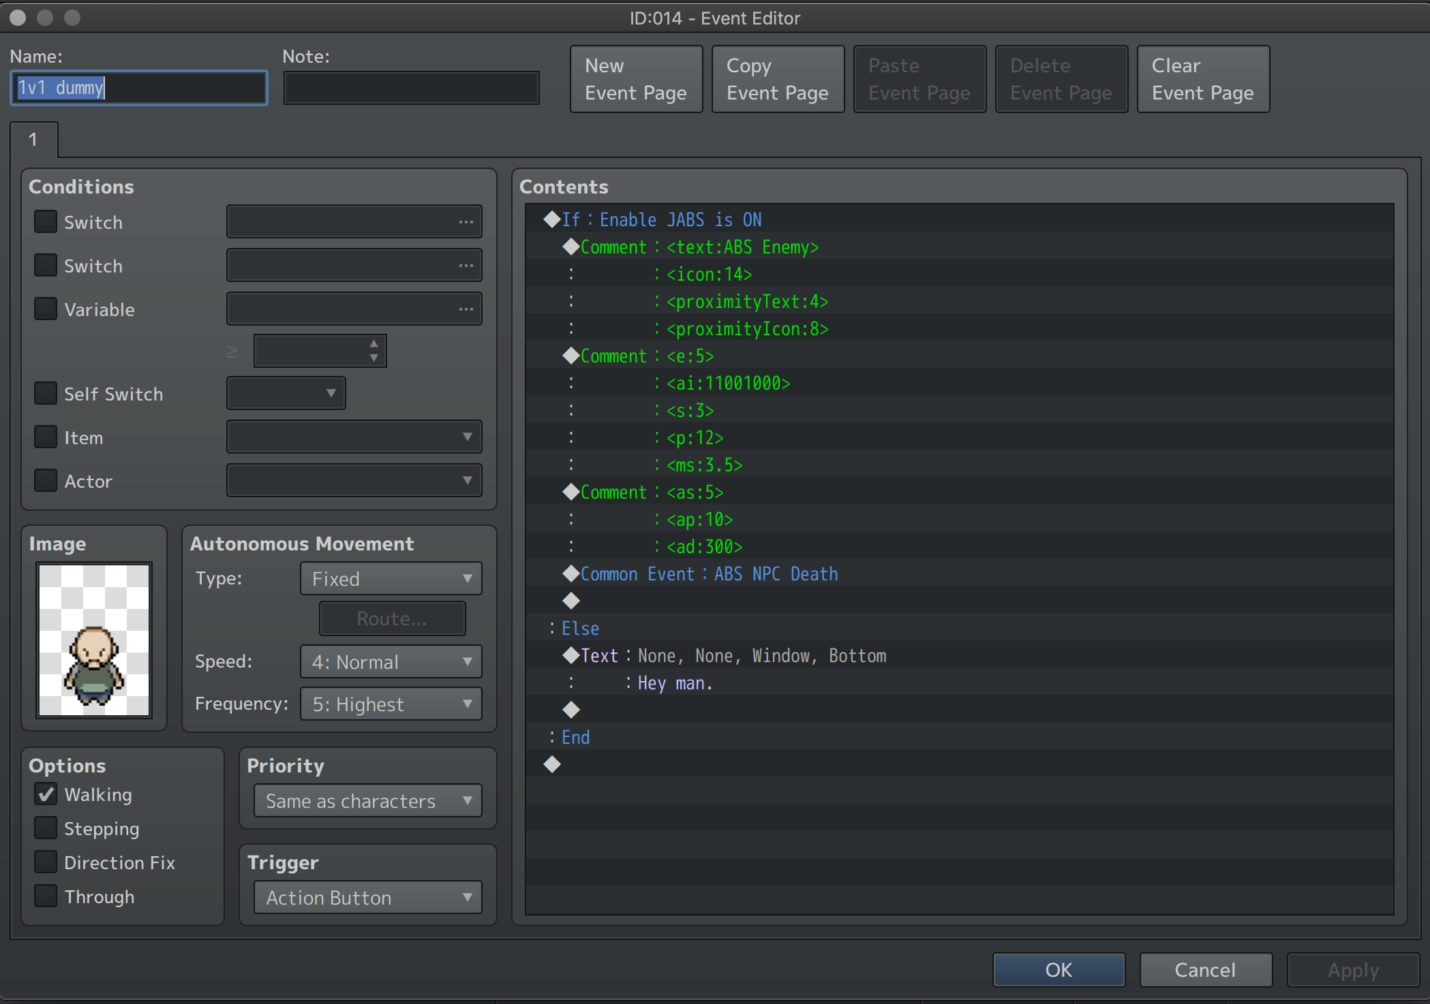This screenshot has width=1430, height=1004.
Task: Select the Comment <e:5> line
Action: coord(960,356)
